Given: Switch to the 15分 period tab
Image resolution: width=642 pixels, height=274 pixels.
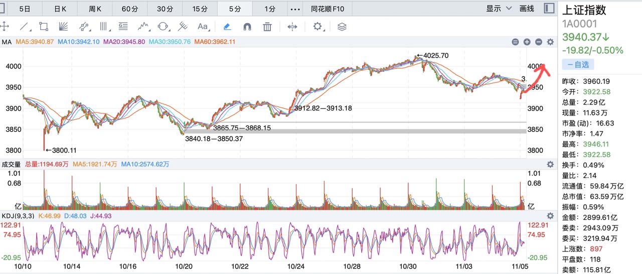Looking at the screenshot, I should pyautogui.click(x=200, y=9).
